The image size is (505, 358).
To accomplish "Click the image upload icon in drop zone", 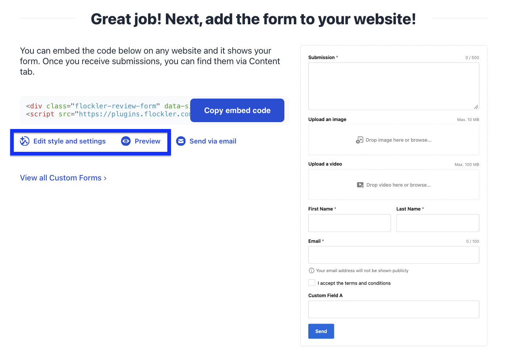I will tap(359, 140).
